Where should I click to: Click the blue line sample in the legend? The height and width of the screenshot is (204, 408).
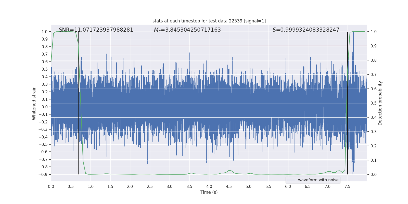291,180
